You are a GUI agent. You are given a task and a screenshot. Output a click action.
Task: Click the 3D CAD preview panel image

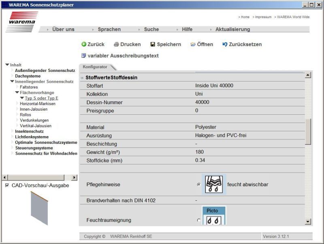[x=39, y=208]
